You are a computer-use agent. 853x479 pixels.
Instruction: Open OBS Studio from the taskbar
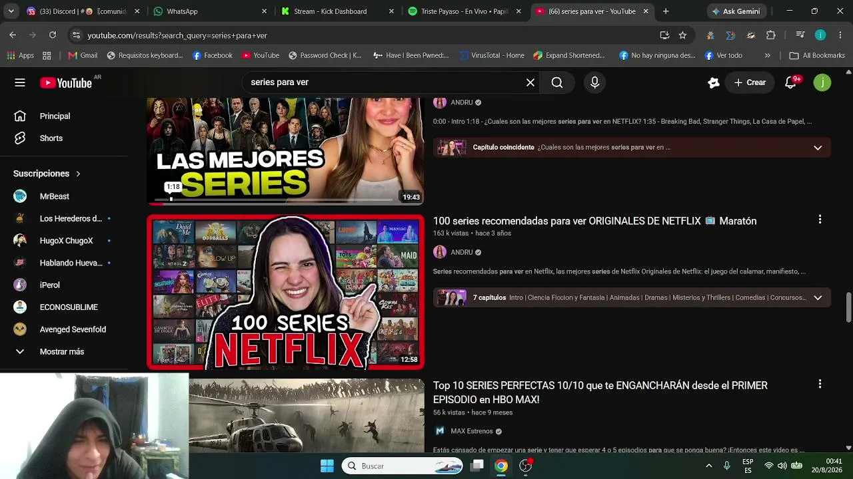pyautogui.click(x=526, y=466)
